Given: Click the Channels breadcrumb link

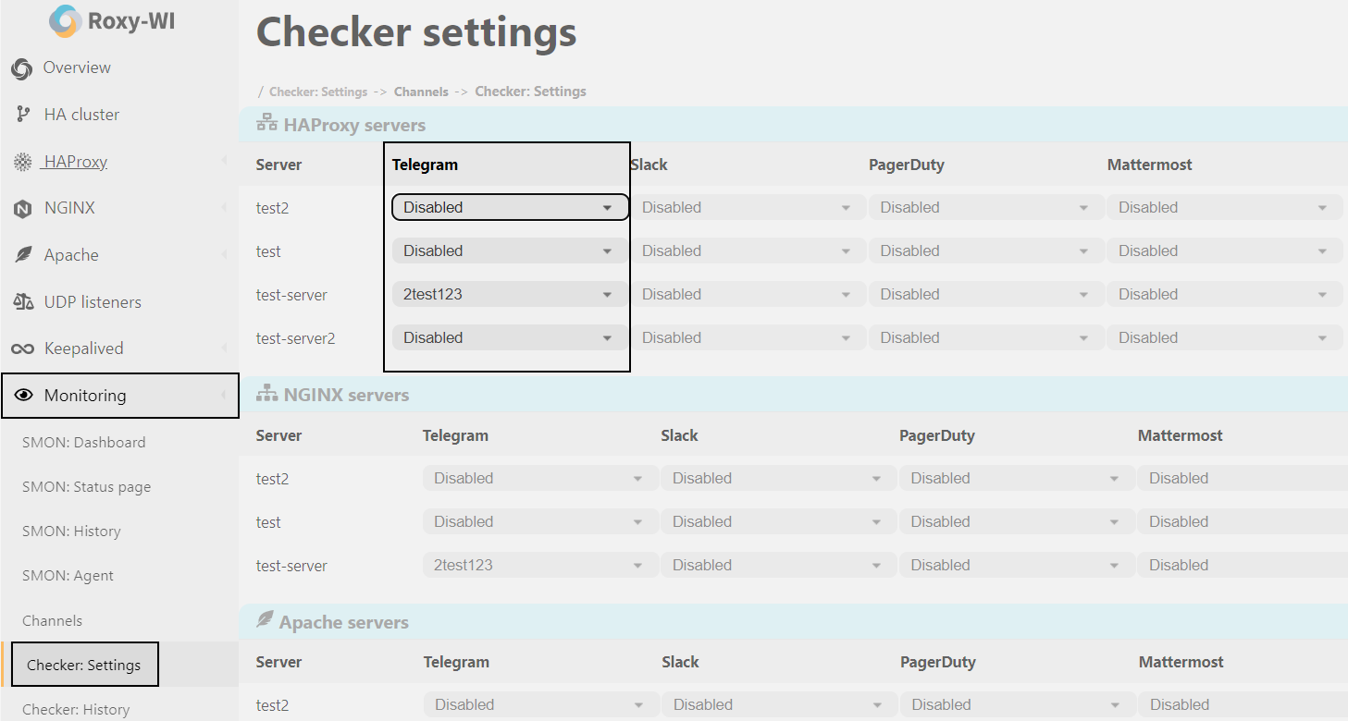Looking at the screenshot, I should click(x=421, y=92).
